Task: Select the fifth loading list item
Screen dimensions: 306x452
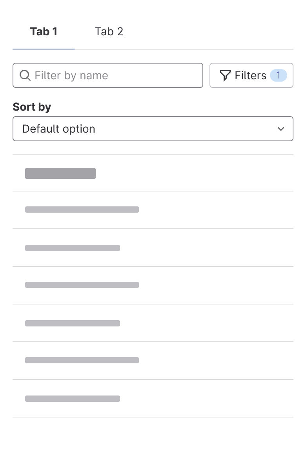Action: (x=153, y=323)
